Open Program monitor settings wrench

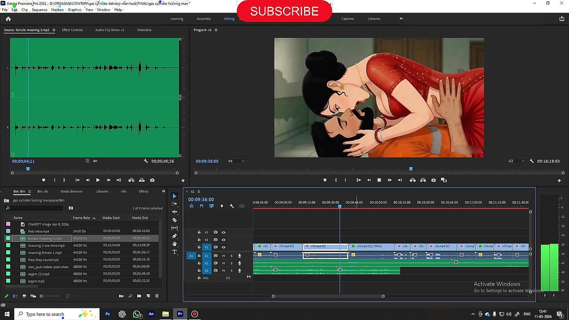pyautogui.click(x=532, y=161)
